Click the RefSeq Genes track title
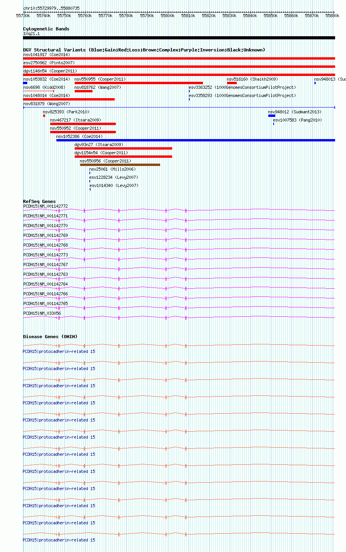This screenshot has height=552, width=346. (x=39, y=201)
